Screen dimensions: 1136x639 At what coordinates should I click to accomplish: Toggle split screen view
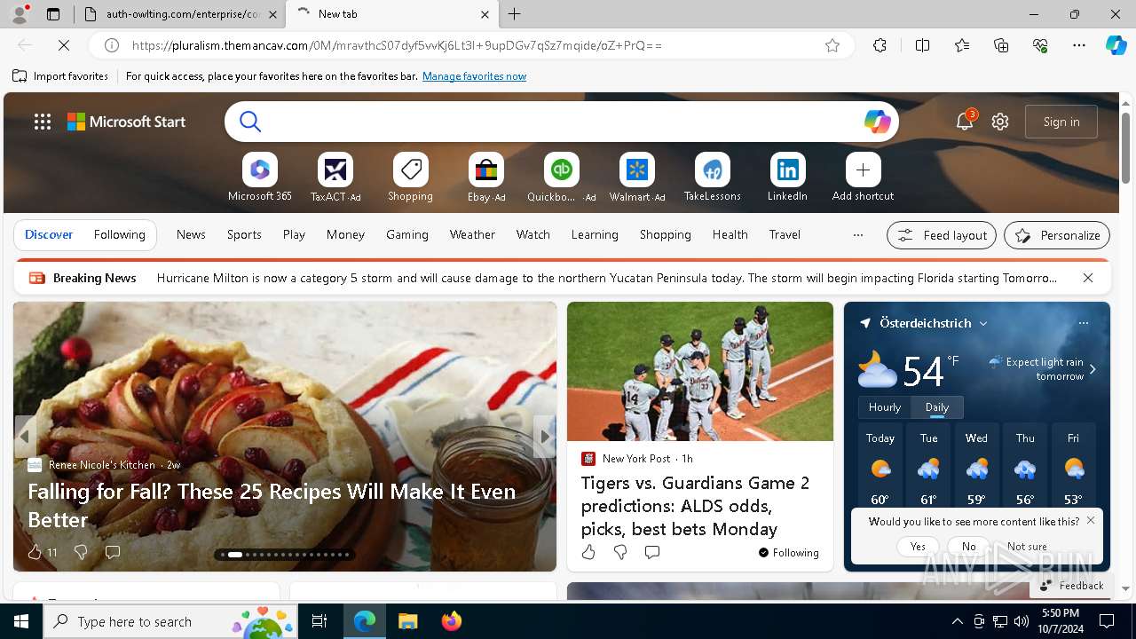[x=922, y=45]
